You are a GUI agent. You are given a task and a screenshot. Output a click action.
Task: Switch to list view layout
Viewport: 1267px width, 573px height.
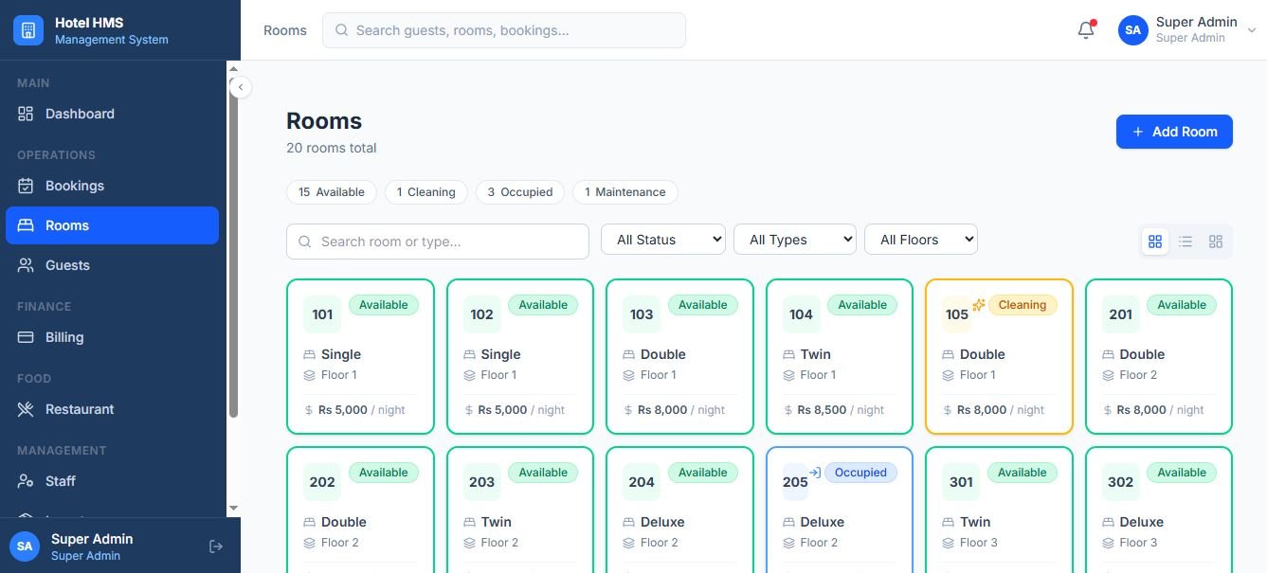click(x=1185, y=242)
